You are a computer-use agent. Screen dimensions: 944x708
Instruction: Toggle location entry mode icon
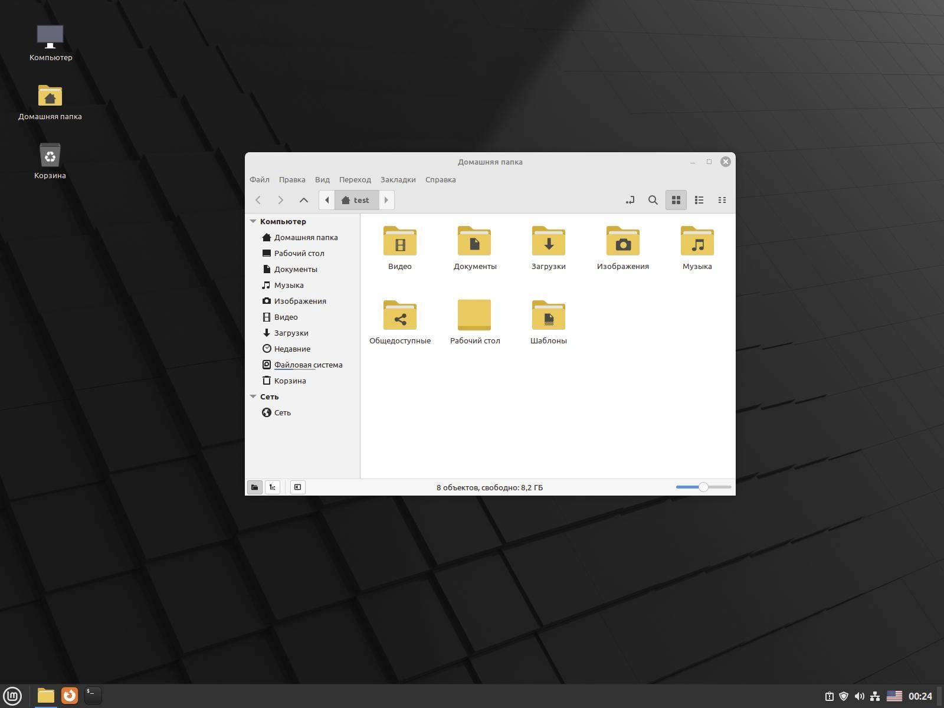630,200
